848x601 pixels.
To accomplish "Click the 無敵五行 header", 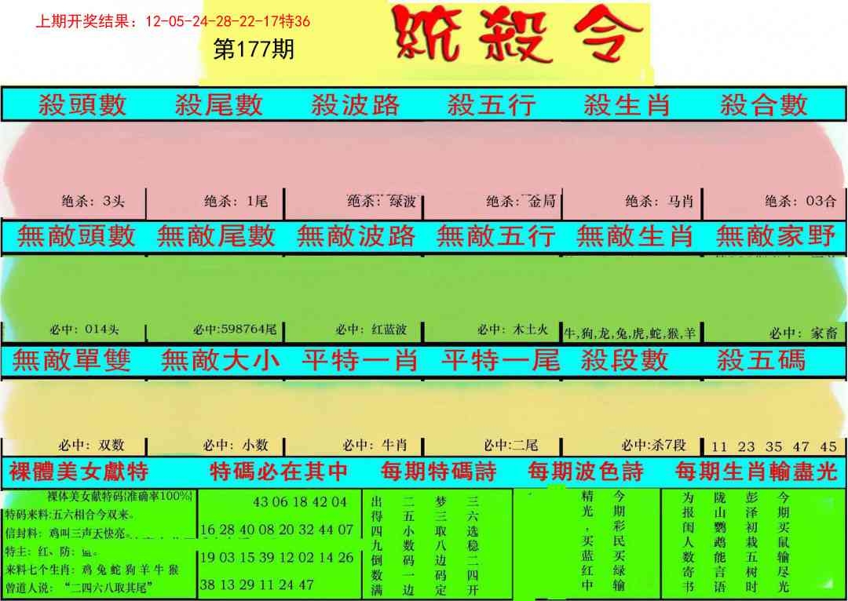I will [x=495, y=236].
